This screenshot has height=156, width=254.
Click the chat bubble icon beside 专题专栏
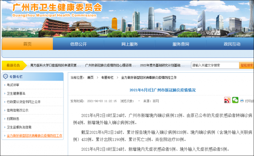coord(6,77)
